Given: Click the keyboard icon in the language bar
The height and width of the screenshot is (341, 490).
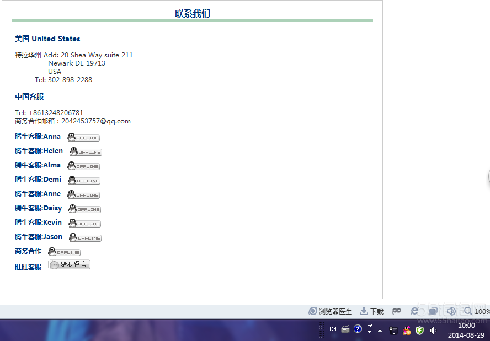Looking at the screenshot, I should point(345,329).
